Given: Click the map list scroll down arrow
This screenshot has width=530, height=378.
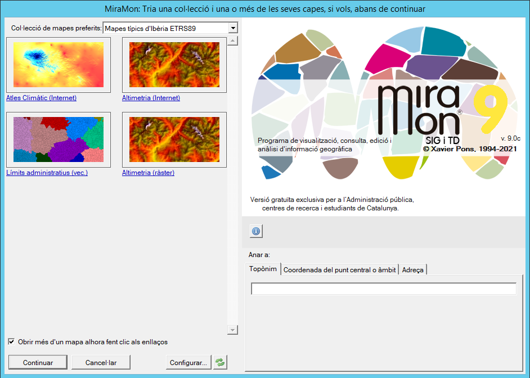Looking at the screenshot, I should [232, 330].
